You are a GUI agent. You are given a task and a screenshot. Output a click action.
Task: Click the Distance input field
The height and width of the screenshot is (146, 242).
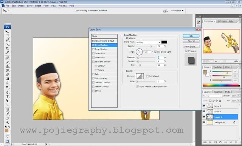160,57
